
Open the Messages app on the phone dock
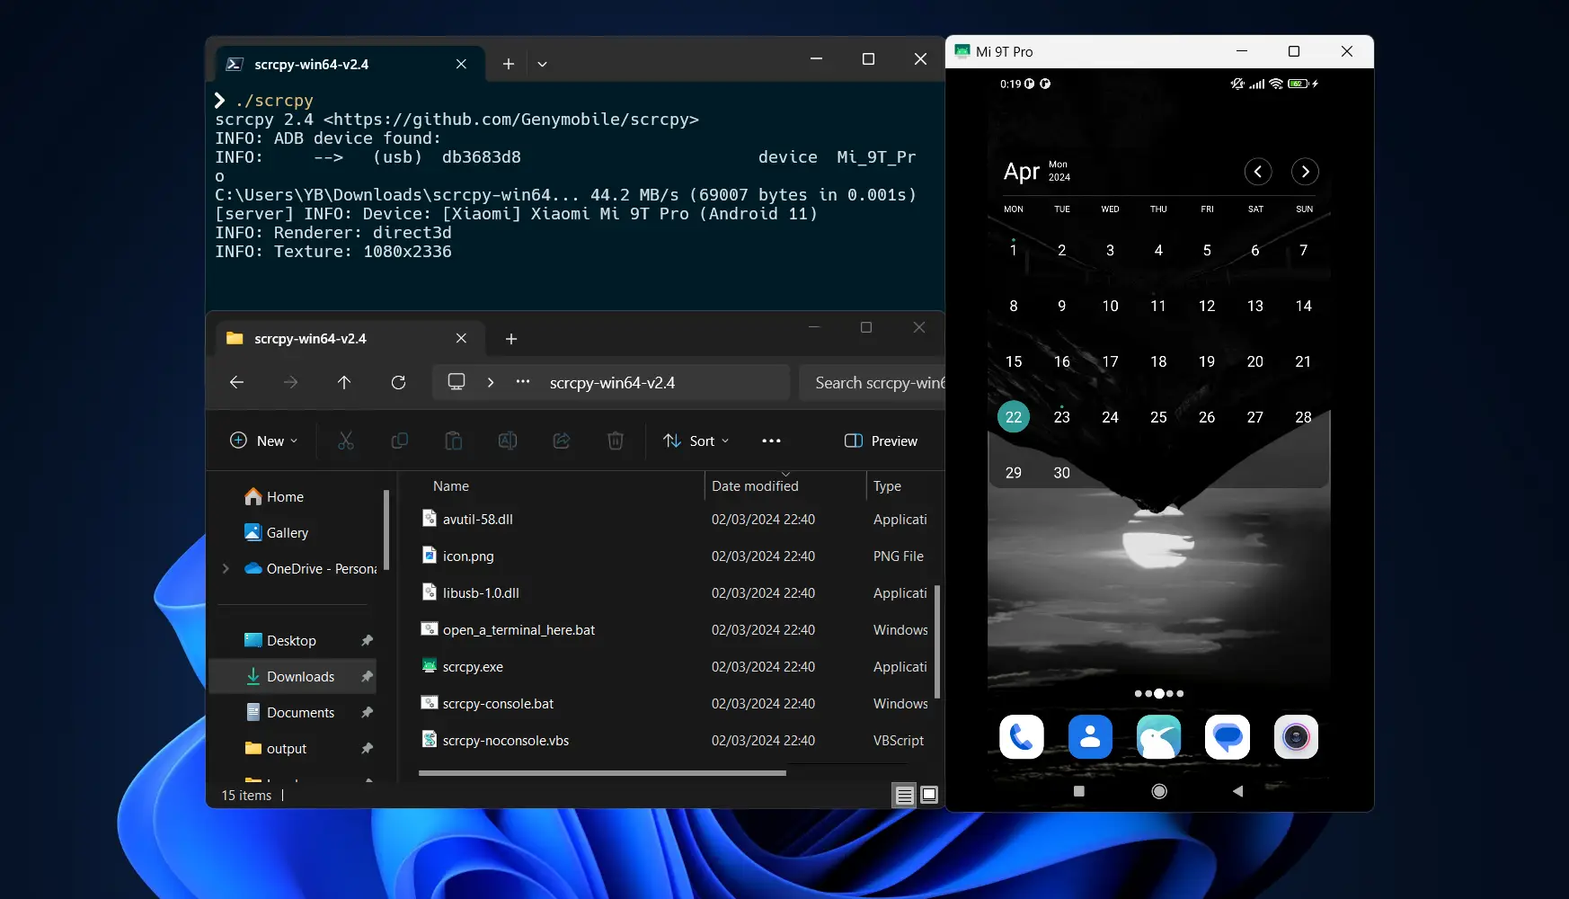1228,737
